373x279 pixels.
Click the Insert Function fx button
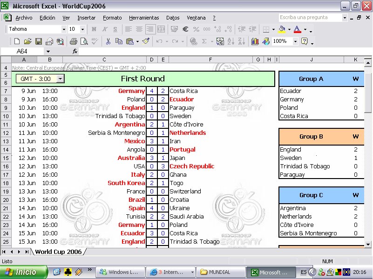(75, 51)
